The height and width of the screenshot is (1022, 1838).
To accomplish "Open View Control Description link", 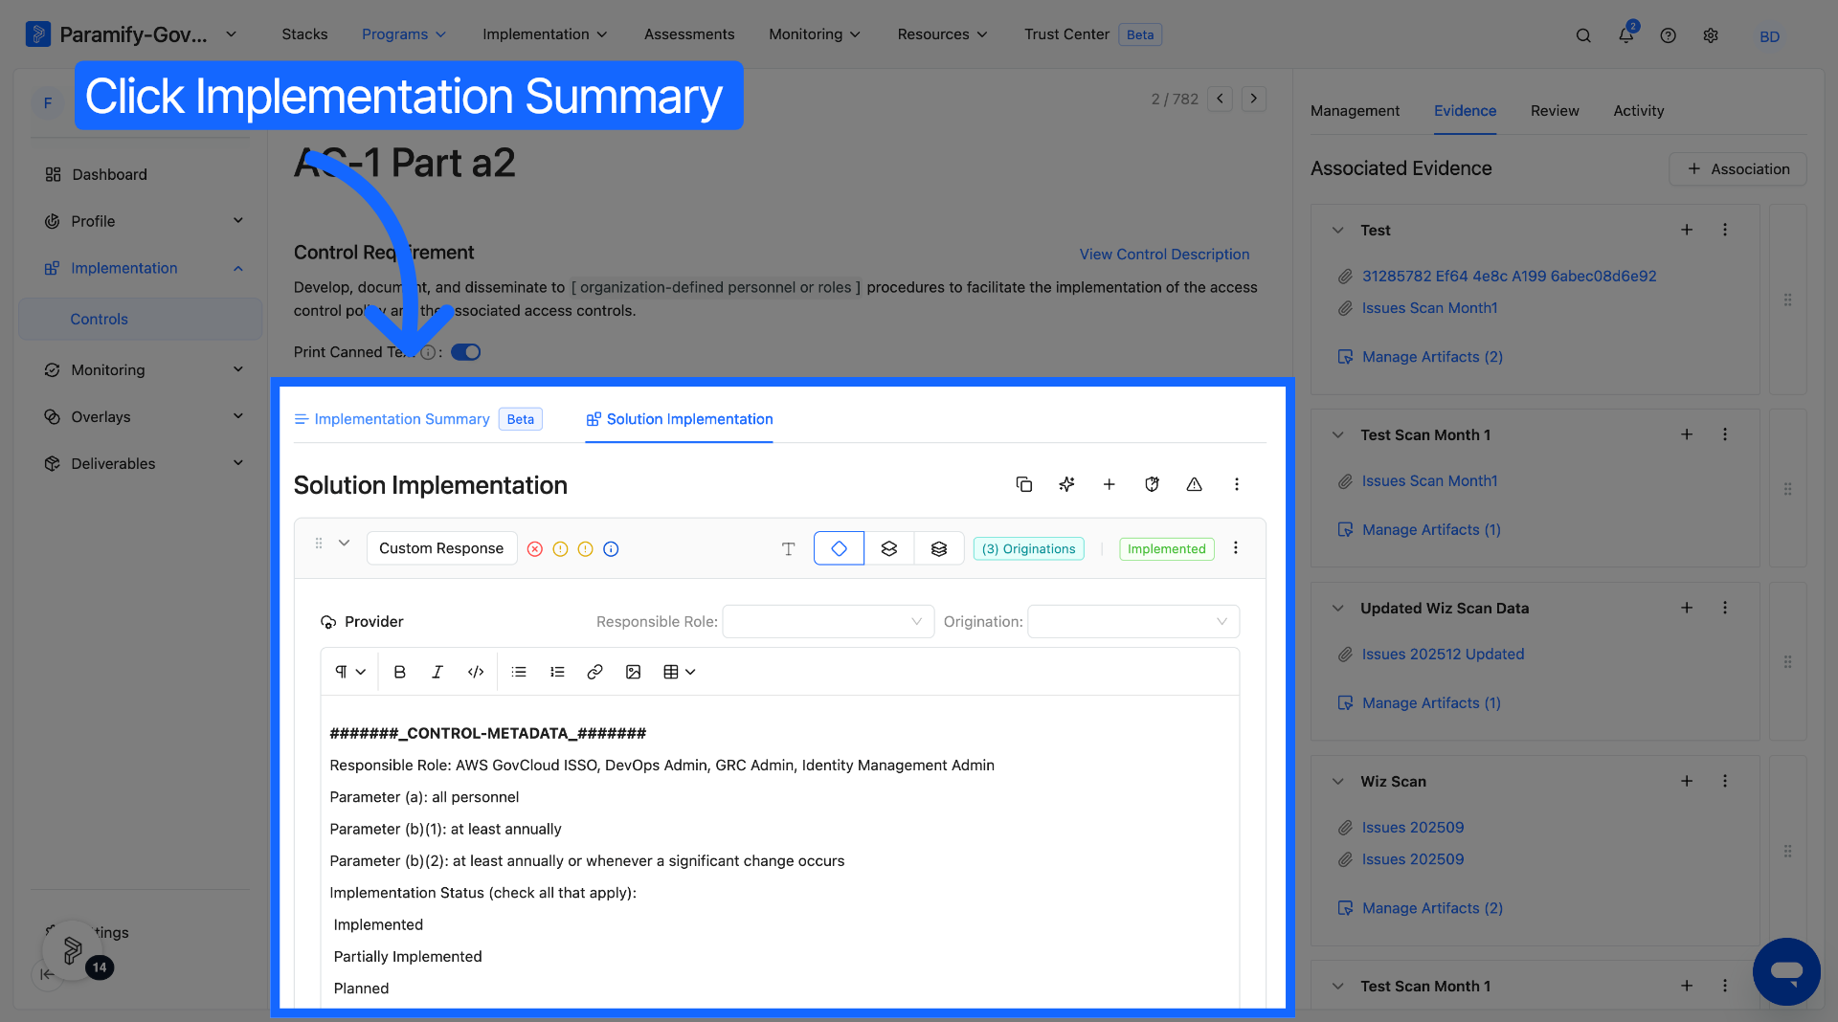I will pos(1164,255).
